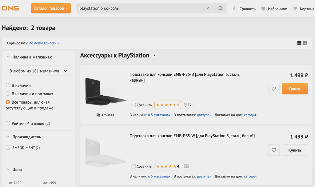
Task: Switch to list view layout
Action: (x=299, y=43)
